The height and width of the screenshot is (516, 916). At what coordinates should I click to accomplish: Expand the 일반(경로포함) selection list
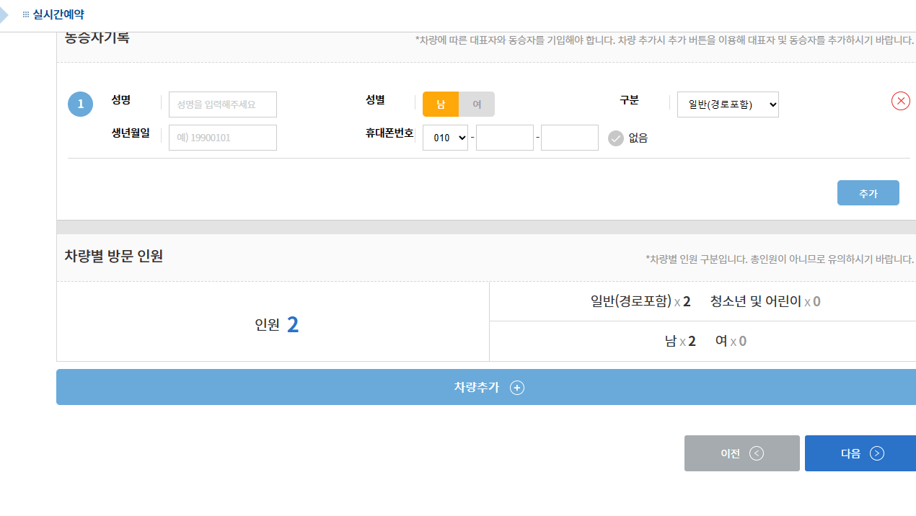727,104
